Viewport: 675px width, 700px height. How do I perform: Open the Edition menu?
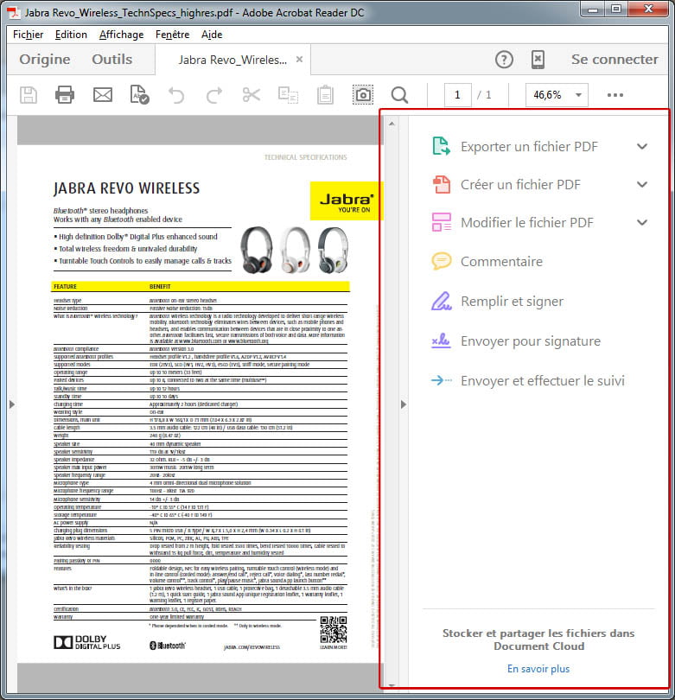pyautogui.click(x=71, y=35)
